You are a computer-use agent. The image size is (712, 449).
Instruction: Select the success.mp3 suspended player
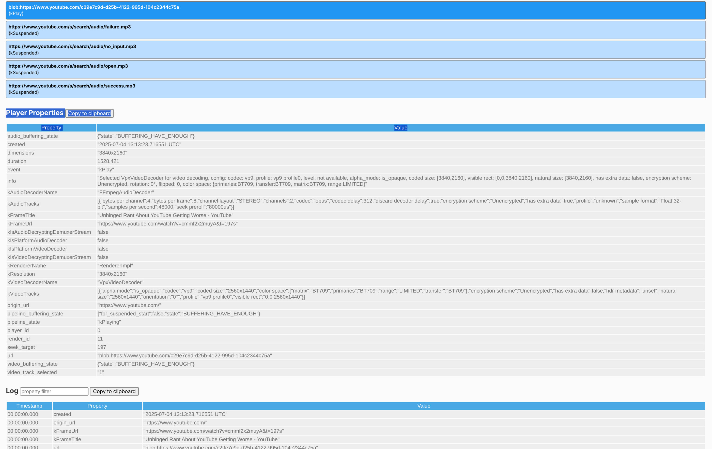pyautogui.click(x=355, y=89)
